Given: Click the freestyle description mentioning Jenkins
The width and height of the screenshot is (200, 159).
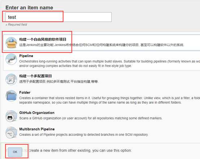Looking at the screenshot, I should 101,45.
